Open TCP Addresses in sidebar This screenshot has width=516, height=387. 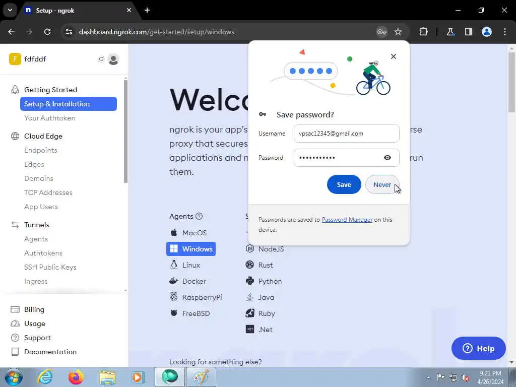[x=48, y=193]
